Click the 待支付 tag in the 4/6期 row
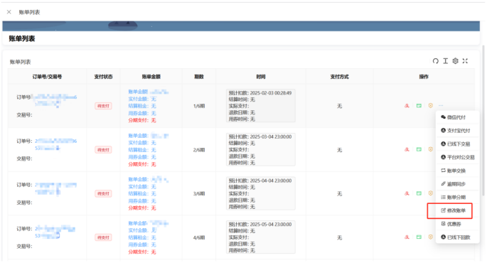 (103, 237)
